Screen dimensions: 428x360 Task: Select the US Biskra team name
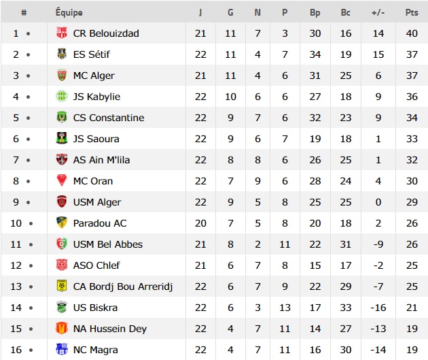95,308
